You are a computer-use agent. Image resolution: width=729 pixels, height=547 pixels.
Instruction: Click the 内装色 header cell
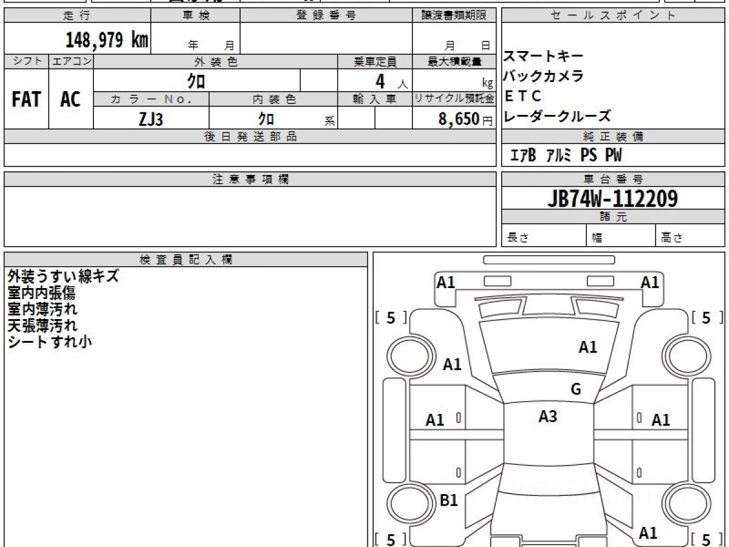pos(273,99)
